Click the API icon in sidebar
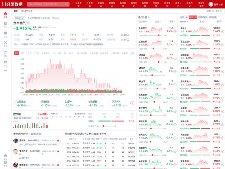The image size is (225, 169). pos(5,52)
